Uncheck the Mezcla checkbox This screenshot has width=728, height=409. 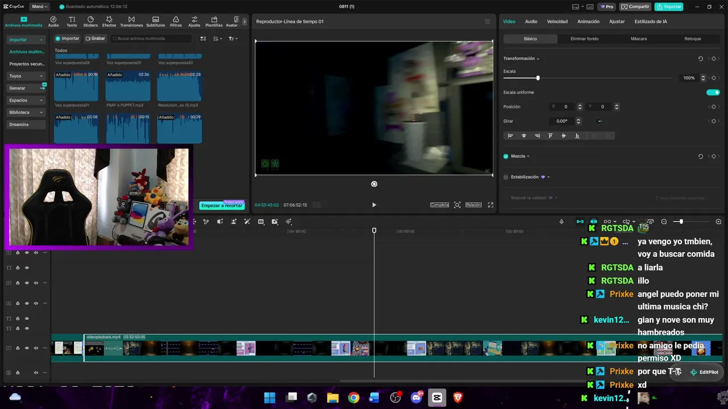pyautogui.click(x=506, y=156)
